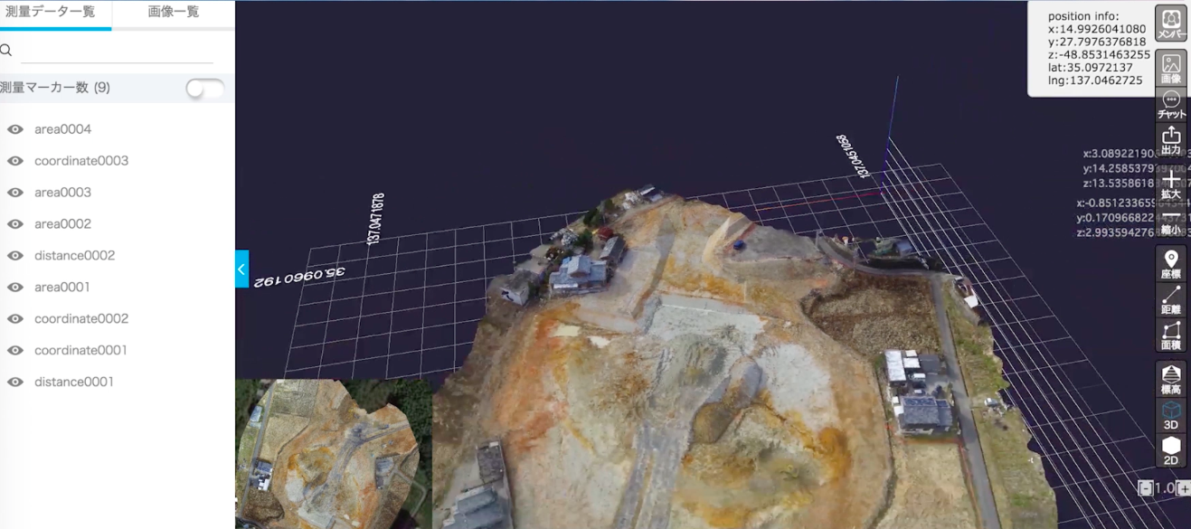Open the メンバー (members) panel icon
This screenshot has width=1191, height=529.
click(1171, 22)
